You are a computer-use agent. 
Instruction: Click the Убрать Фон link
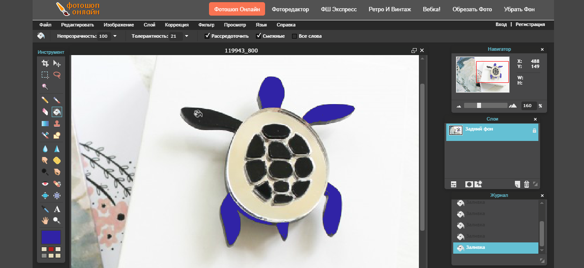click(519, 9)
